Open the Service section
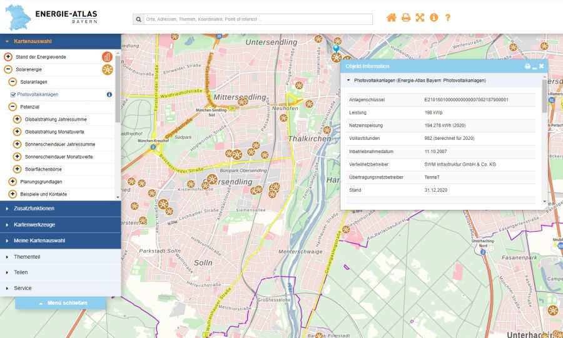Viewport: 563px width, 338px height. [60, 288]
